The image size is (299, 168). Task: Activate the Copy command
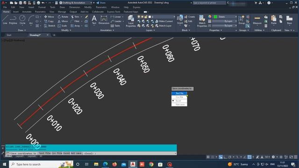point(49,21)
